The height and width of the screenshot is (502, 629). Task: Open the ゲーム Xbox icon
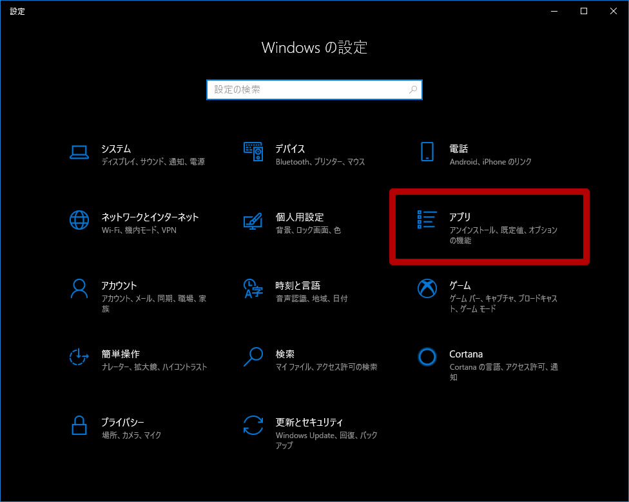coord(427,288)
